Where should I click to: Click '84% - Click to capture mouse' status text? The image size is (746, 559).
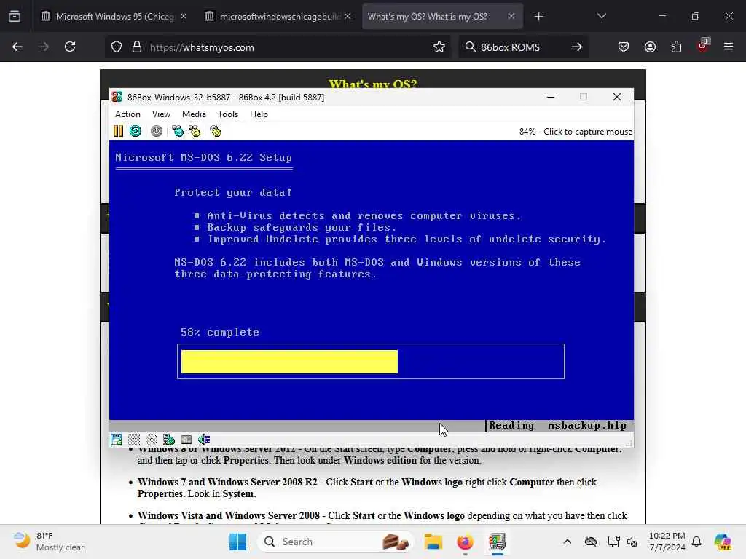coord(576,132)
